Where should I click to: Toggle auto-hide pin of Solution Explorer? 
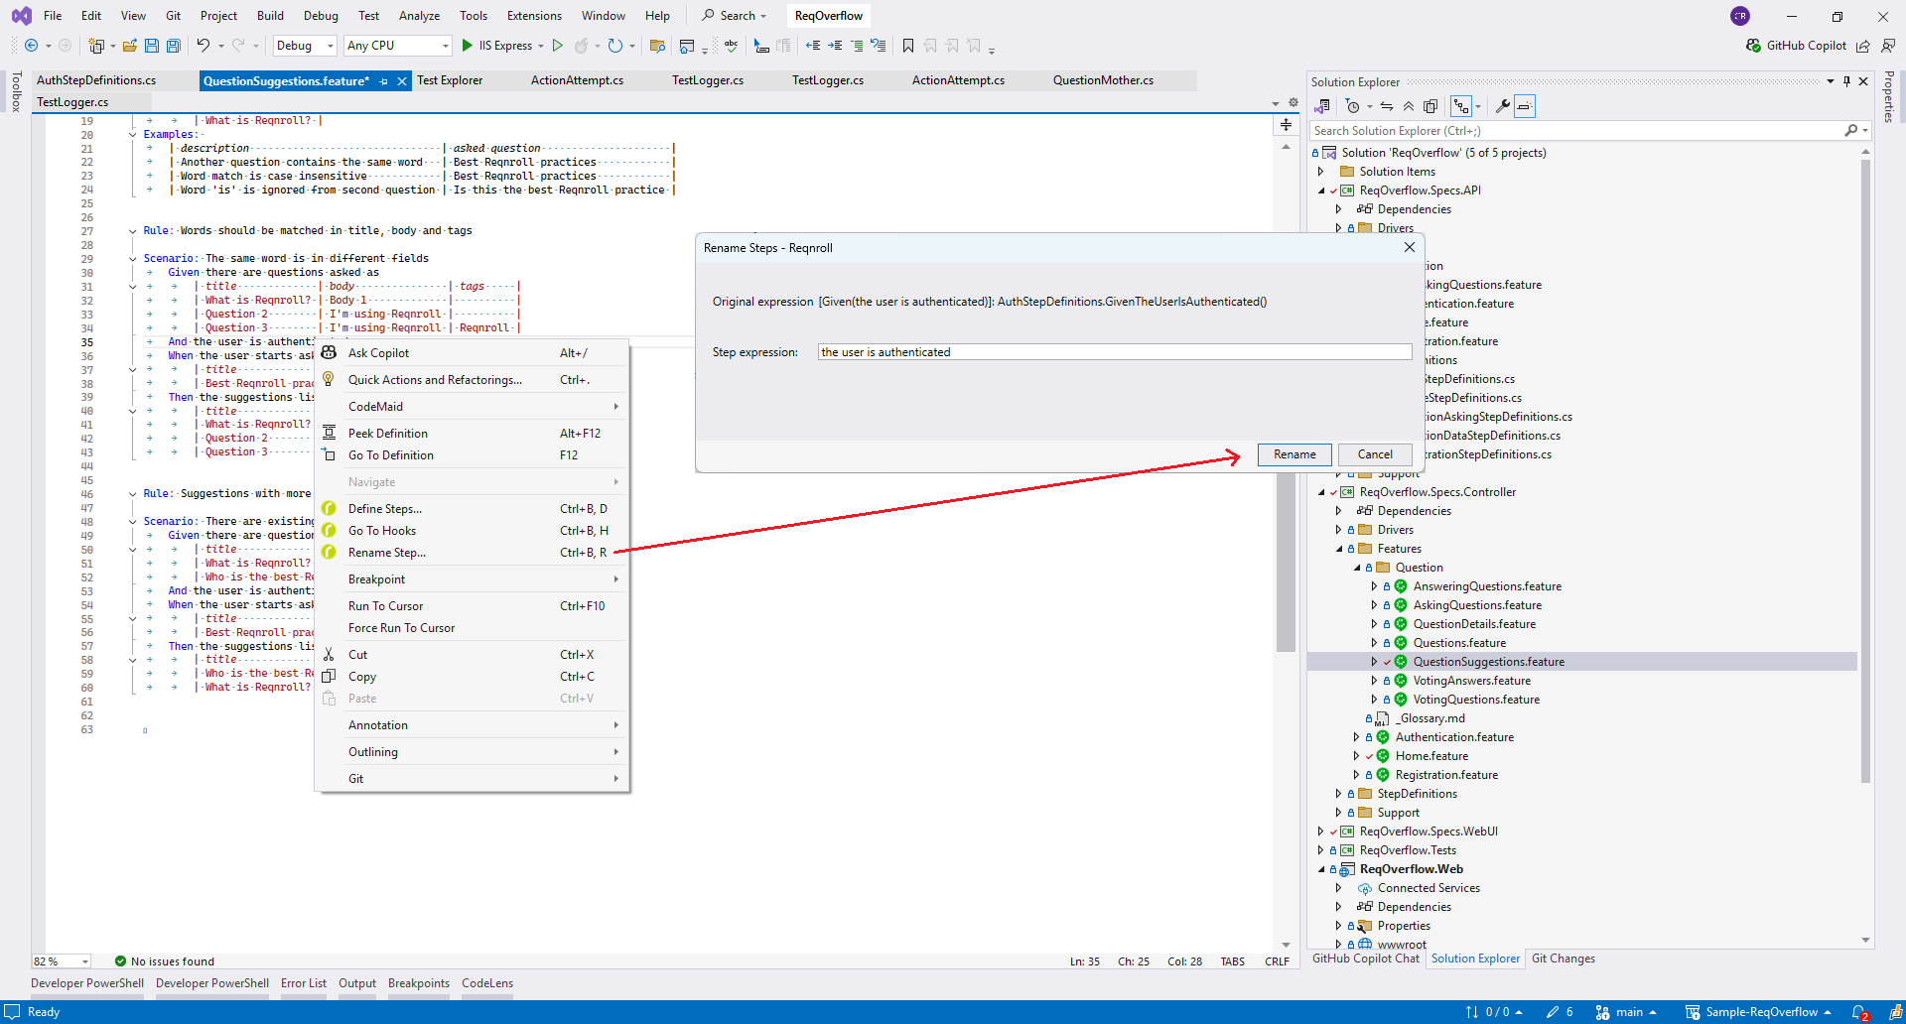pyautogui.click(x=1846, y=81)
